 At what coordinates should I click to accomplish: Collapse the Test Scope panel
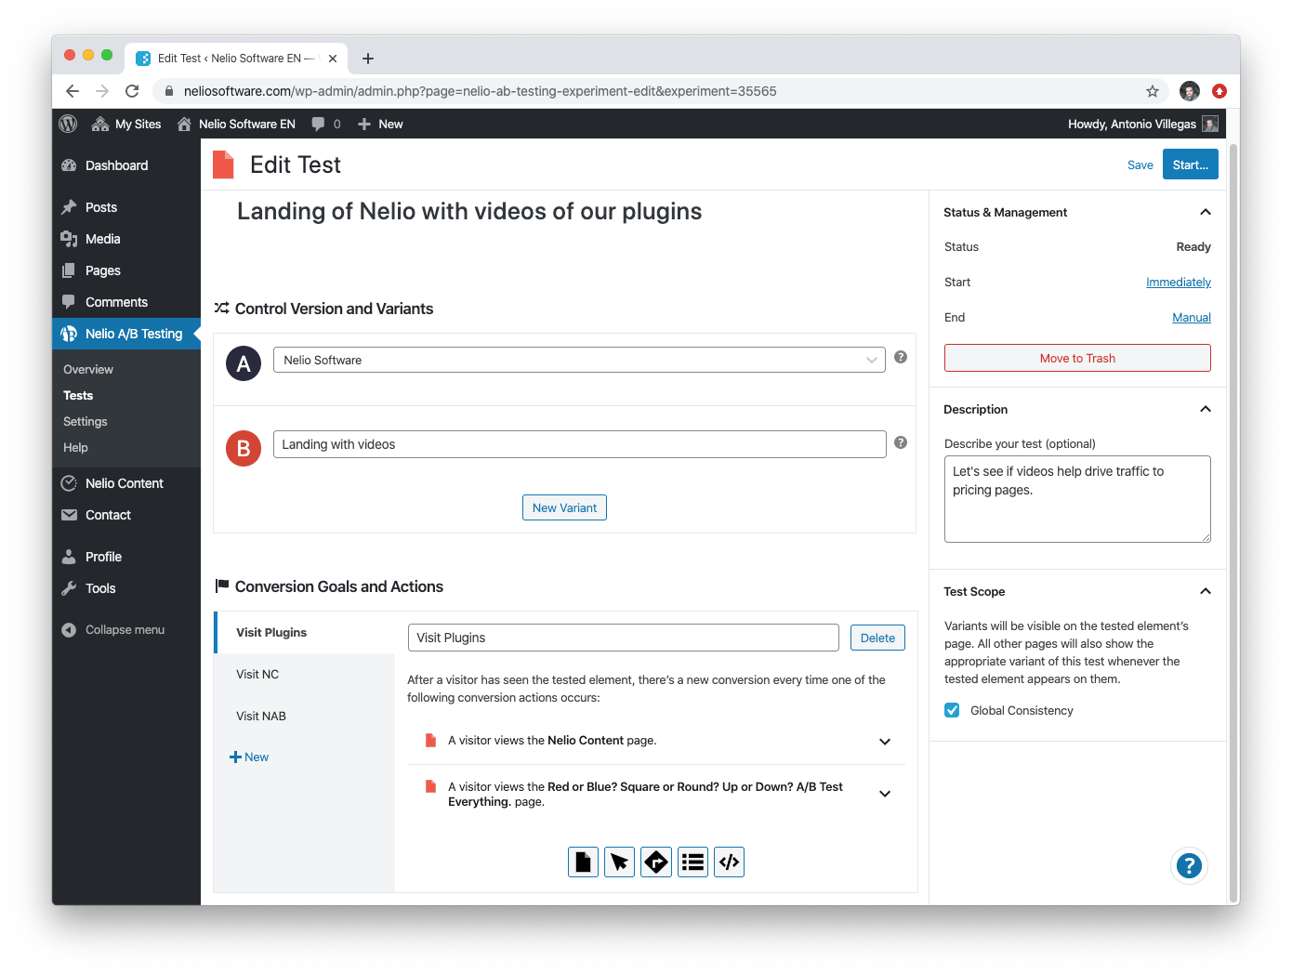click(1206, 591)
